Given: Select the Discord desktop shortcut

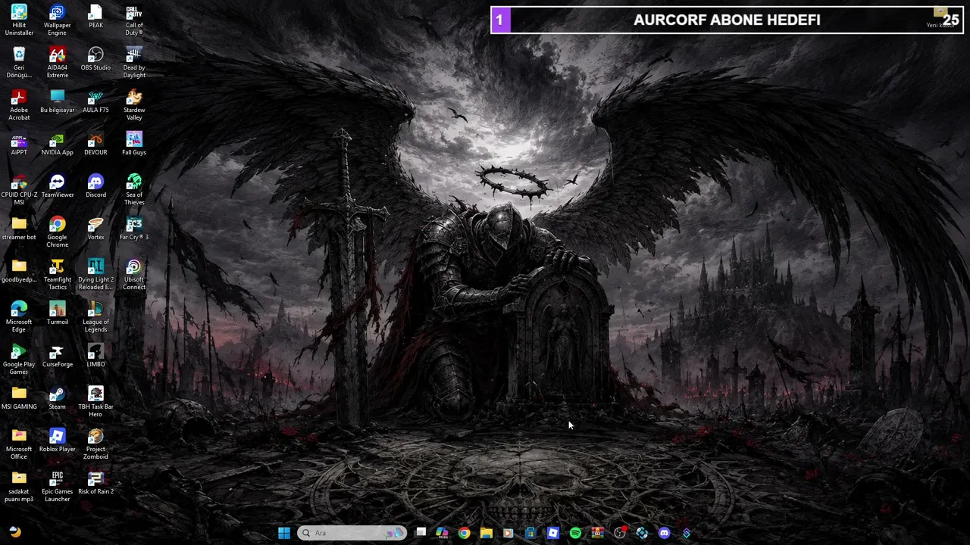Looking at the screenshot, I should coord(95,186).
